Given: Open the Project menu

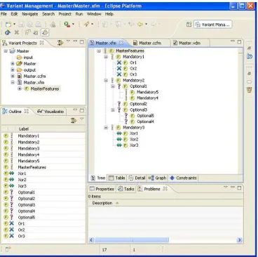Looking at the screenshot, I should pyautogui.click(x=64, y=14).
